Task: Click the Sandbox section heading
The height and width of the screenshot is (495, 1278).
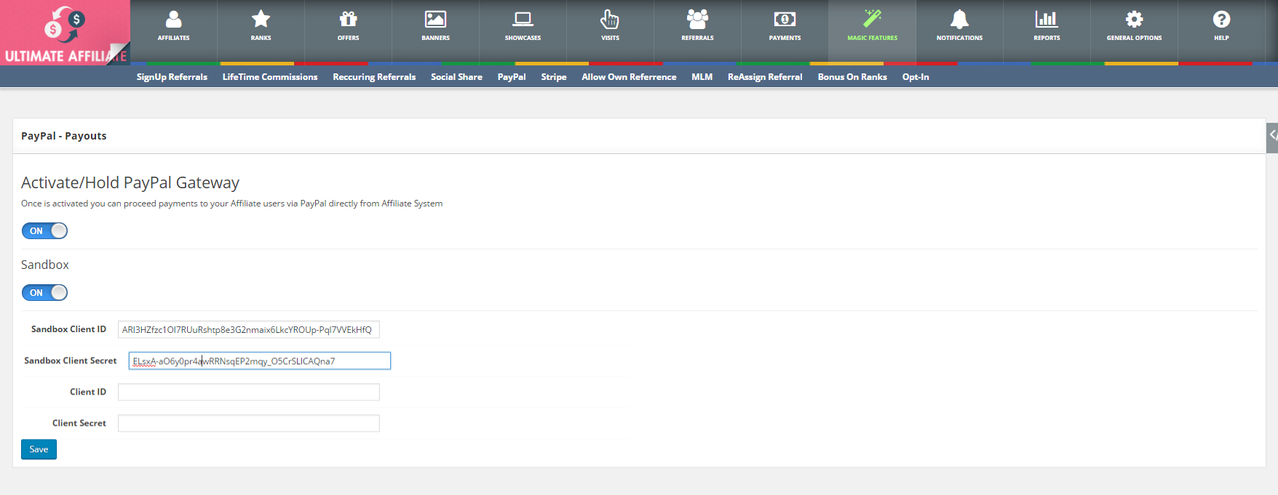Action: click(x=45, y=265)
